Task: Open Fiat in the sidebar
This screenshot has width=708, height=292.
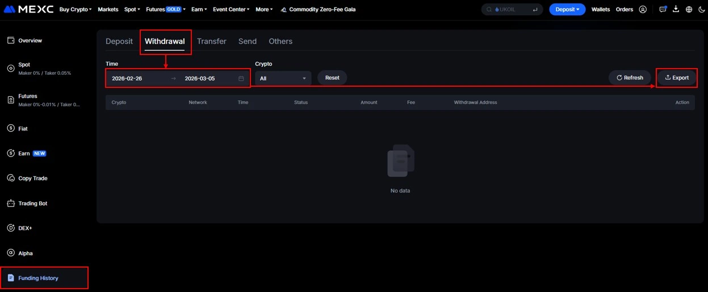Action: (23, 129)
